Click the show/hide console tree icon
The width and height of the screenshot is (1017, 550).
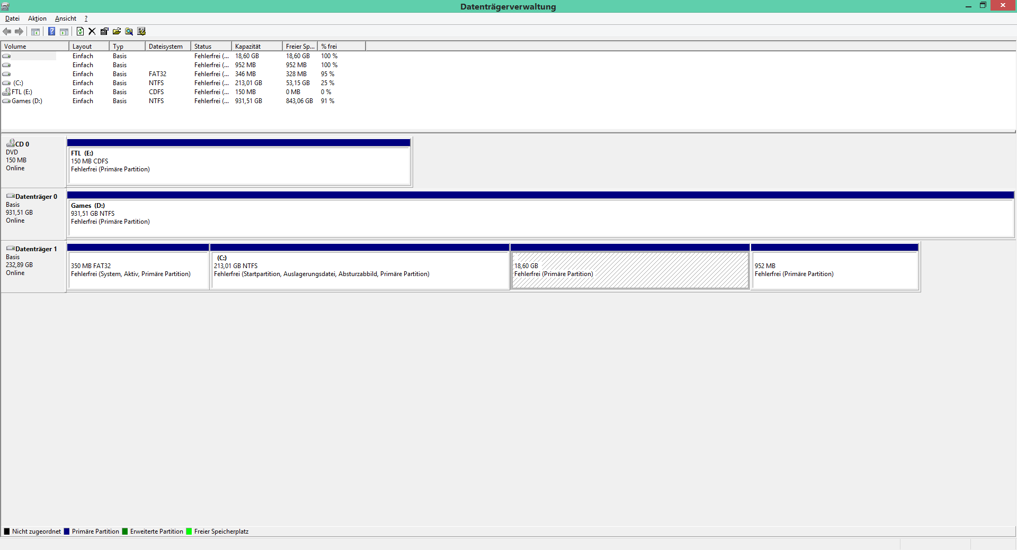[35, 32]
